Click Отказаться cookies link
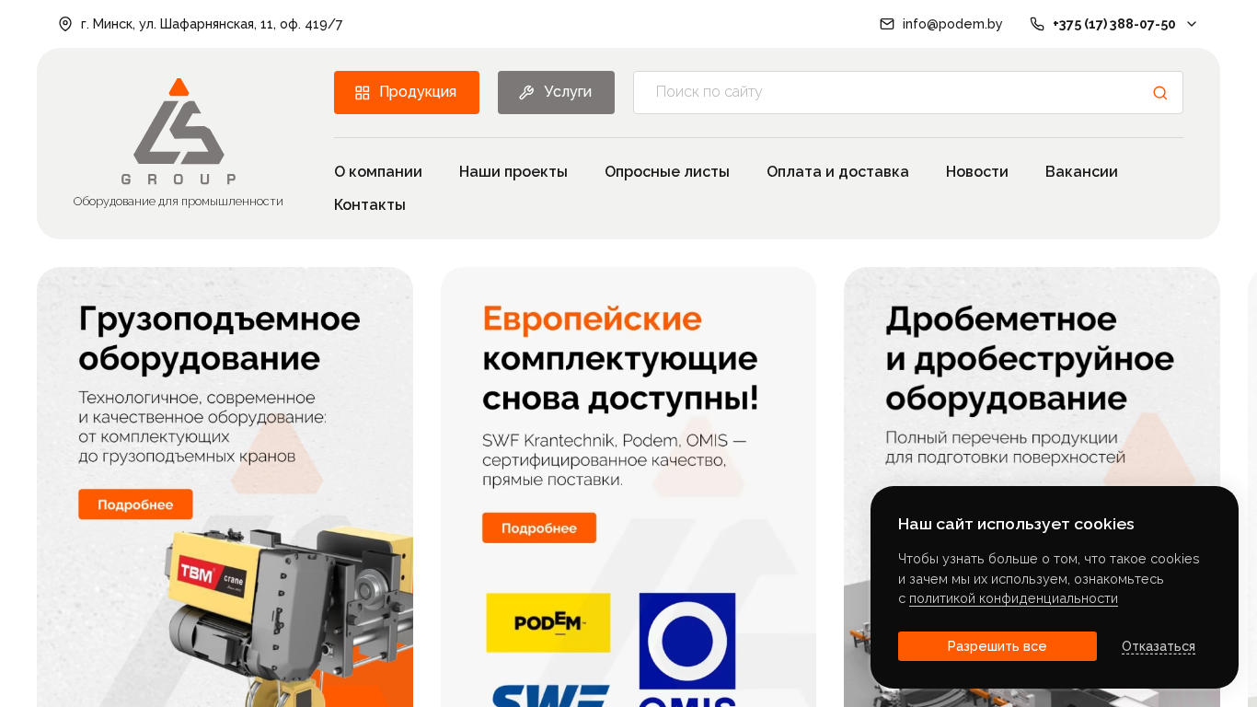This screenshot has height=707, width=1257. click(x=1159, y=646)
